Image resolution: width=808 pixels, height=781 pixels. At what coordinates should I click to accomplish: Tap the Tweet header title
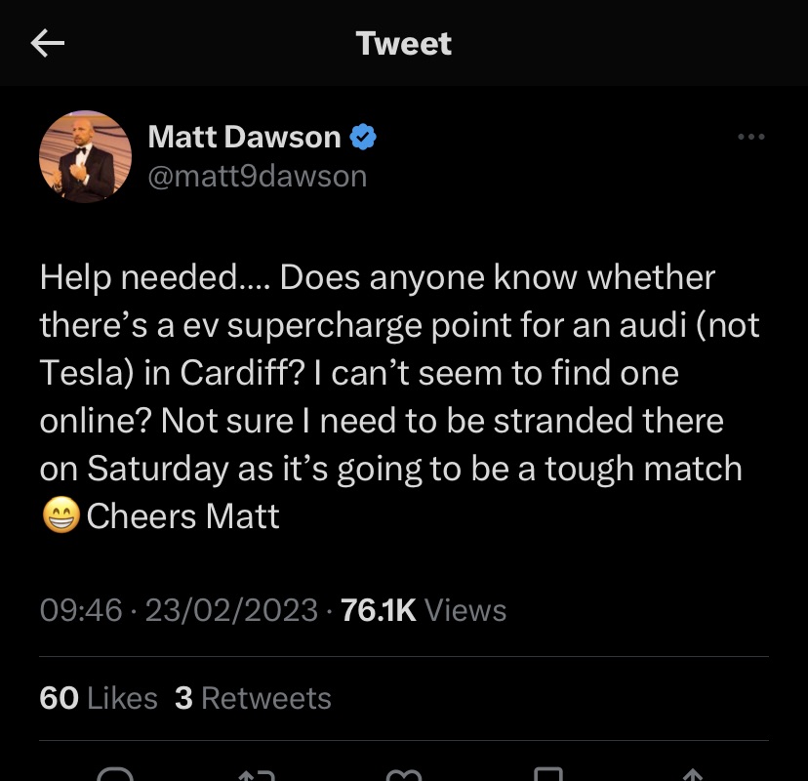point(404,43)
